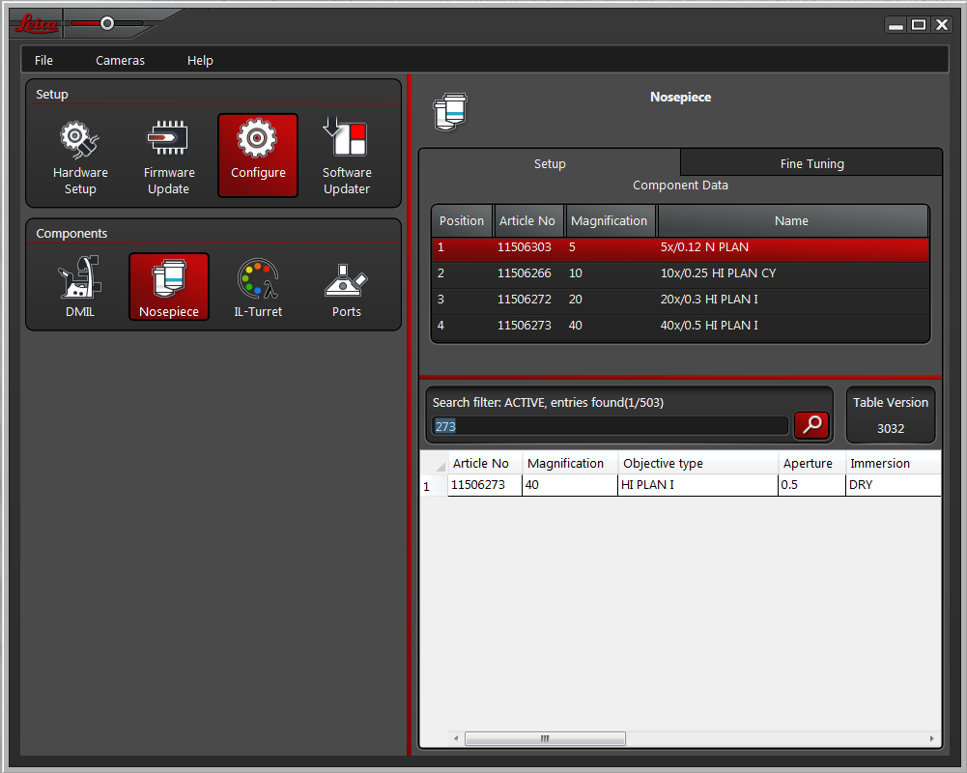
Task: Click HI PLAN I cell in results
Action: point(698,485)
